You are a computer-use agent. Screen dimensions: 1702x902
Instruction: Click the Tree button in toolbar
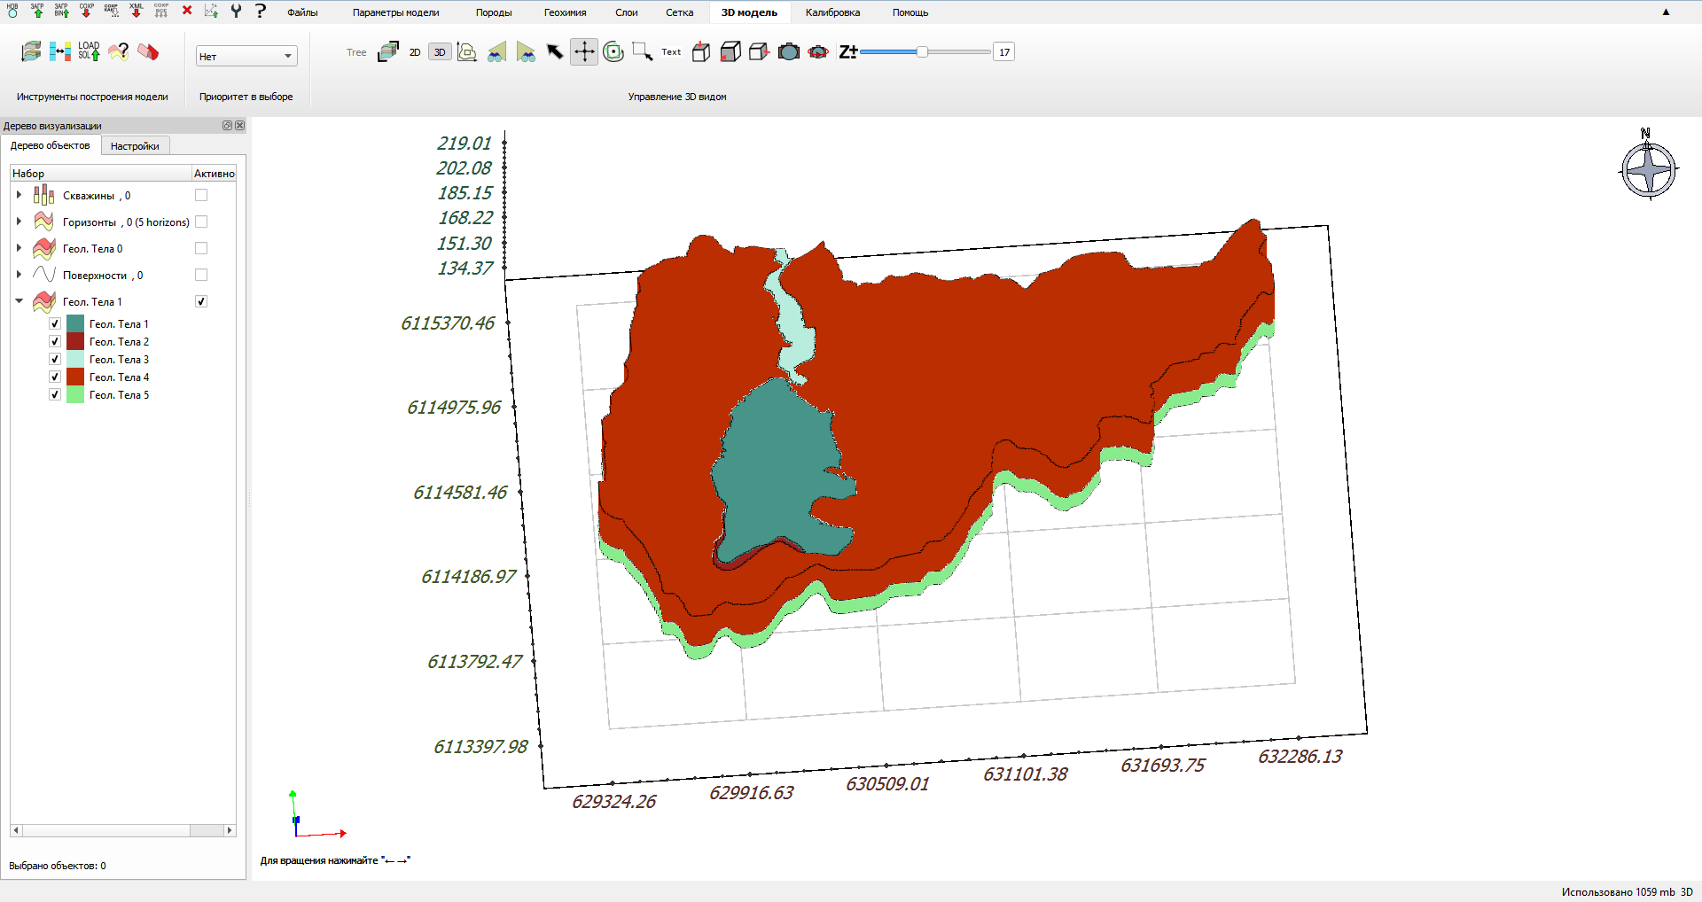[x=356, y=52]
